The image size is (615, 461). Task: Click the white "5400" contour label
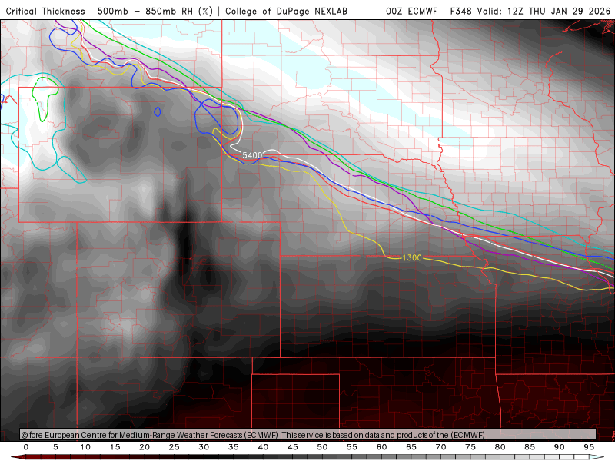pyautogui.click(x=252, y=156)
